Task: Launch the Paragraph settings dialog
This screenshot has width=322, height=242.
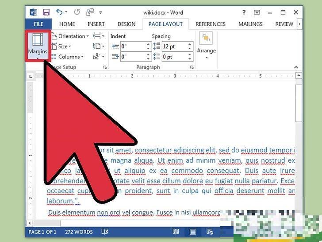Action: pos(192,67)
